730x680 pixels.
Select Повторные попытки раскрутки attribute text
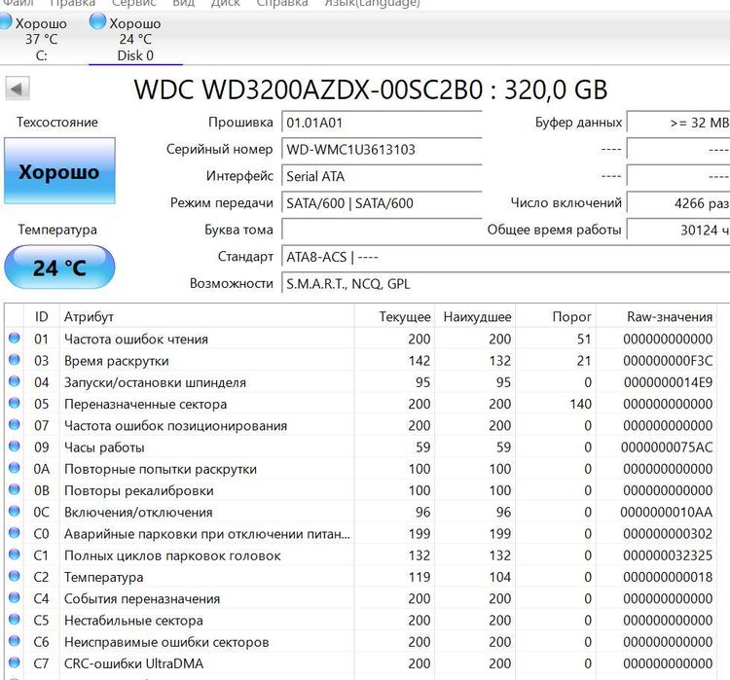point(161,469)
